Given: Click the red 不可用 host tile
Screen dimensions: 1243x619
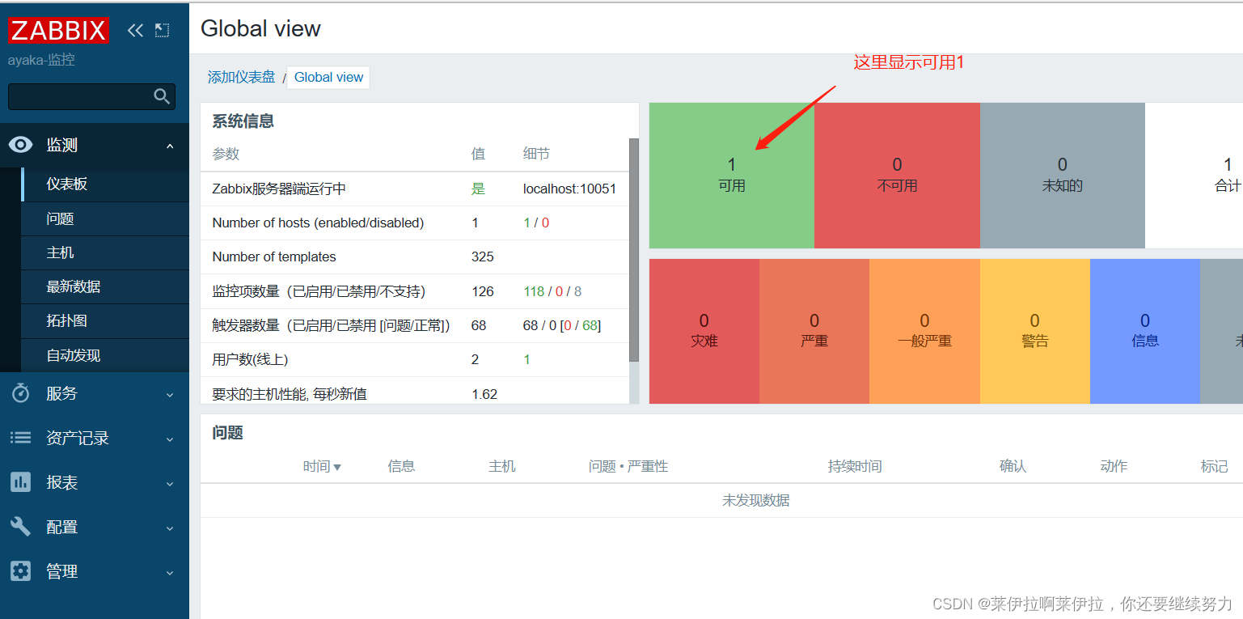Looking at the screenshot, I should pos(897,175).
